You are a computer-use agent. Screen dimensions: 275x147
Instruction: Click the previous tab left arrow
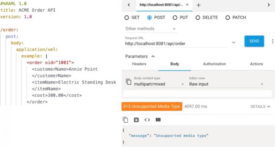point(129,5)
